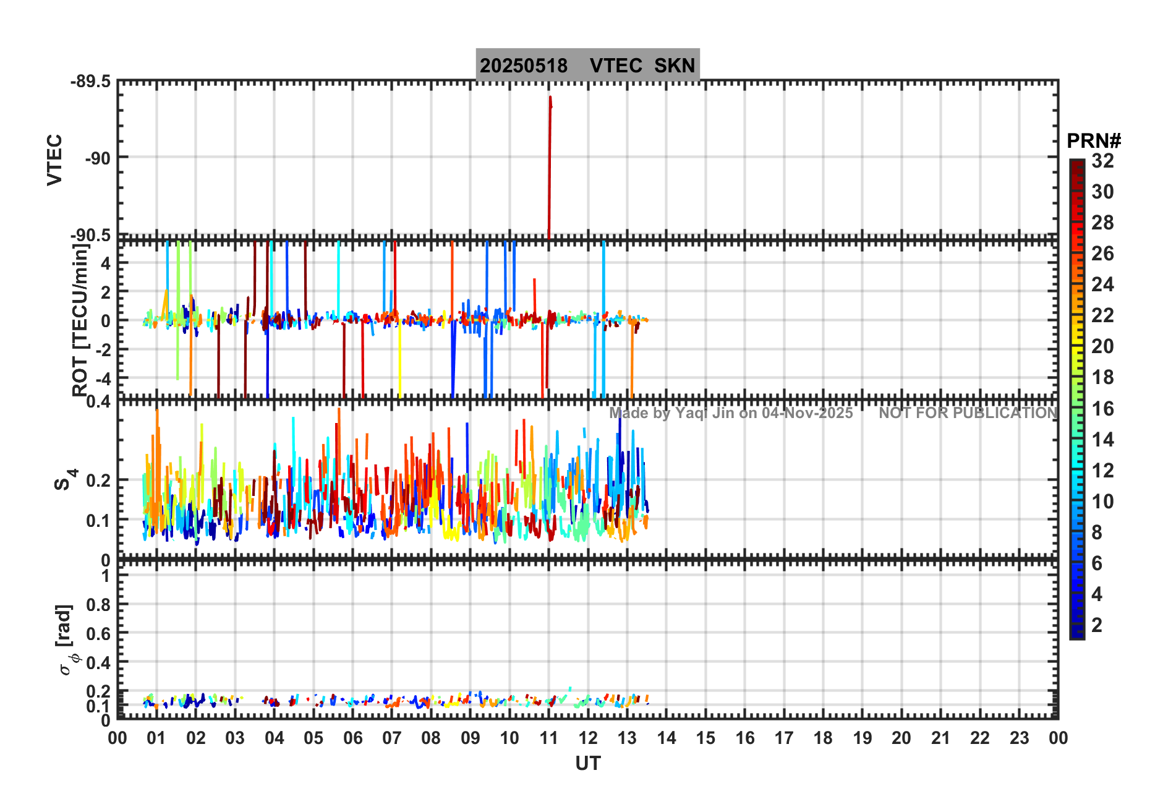Click the "0.8" tick on the sigma-phi axis
Image resolution: width=1176 pixels, height=799 pixels.
pyautogui.click(x=98, y=604)
